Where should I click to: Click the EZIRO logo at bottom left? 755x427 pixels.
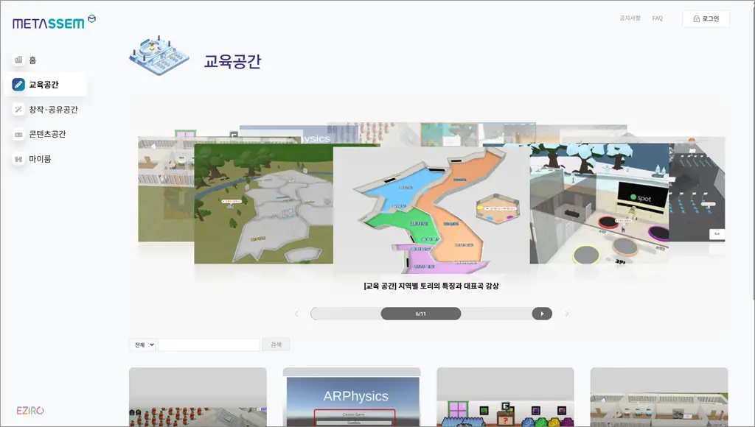(32, 410)
